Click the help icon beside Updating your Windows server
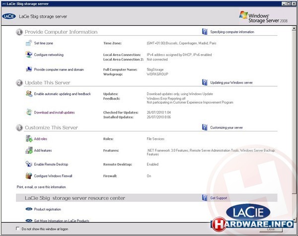This screenshot has width=298, height=236. [205, 82]
